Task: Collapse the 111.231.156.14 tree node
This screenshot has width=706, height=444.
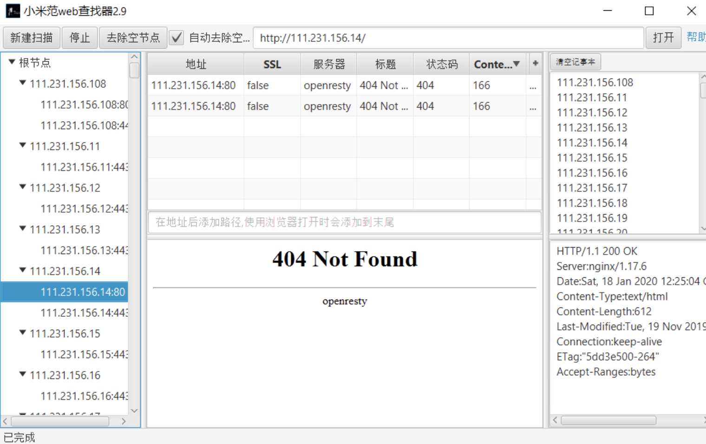Action: point(22,270)
